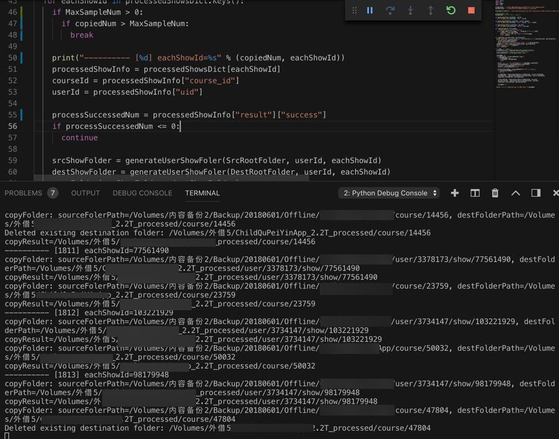
Task: Click 'srcShowFolder' variable on line 59
Action: (82, 161)
